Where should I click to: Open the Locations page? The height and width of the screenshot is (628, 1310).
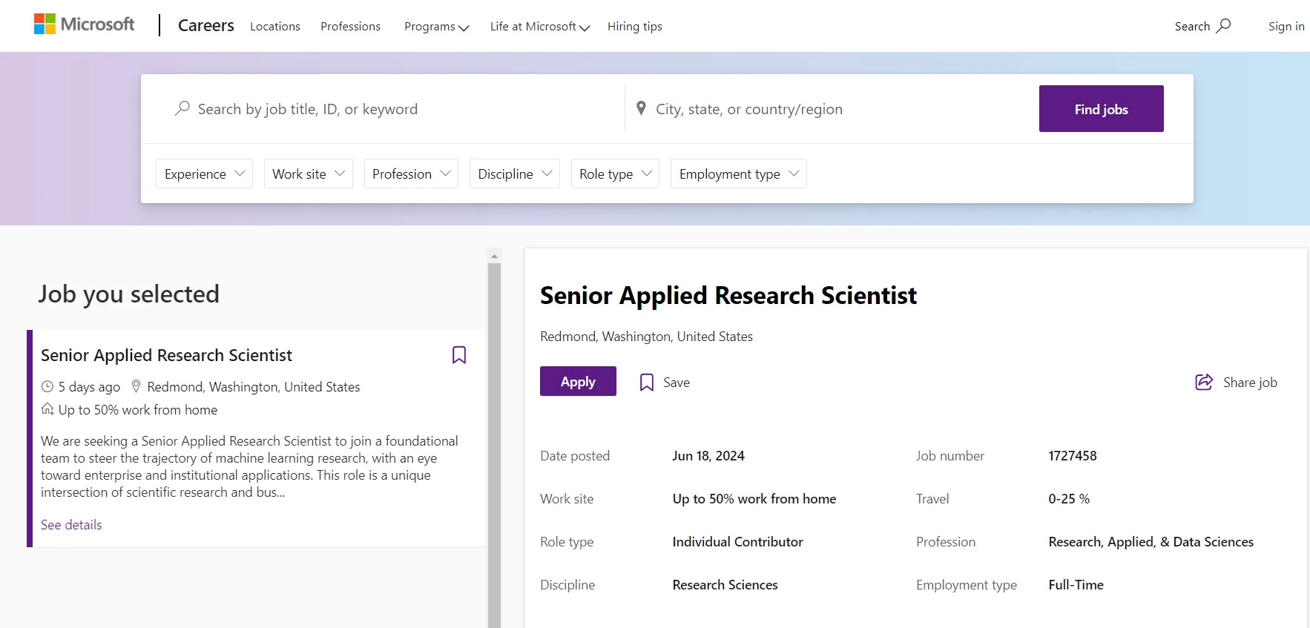pyautogui.click(x=275, y=27)
